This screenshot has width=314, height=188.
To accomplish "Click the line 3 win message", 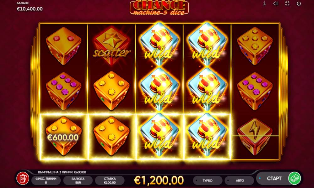I will point(62,172).
